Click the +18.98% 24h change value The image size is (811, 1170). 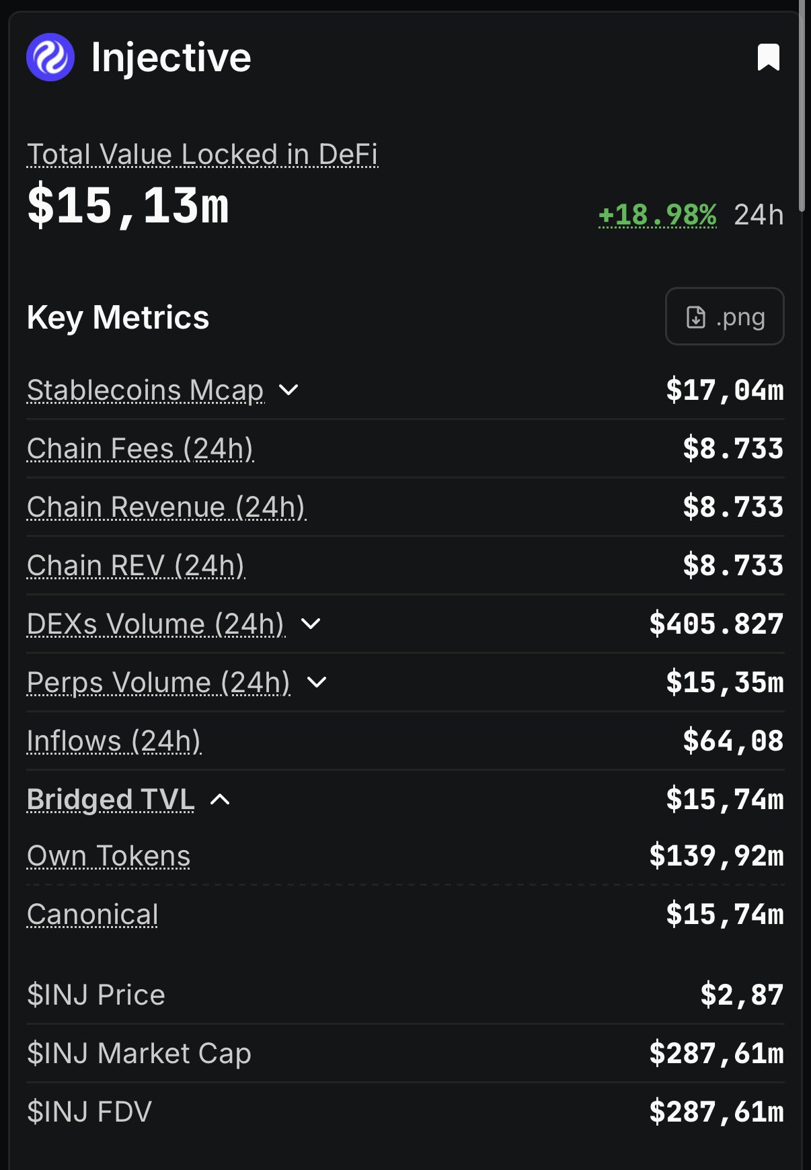pos(657,215)
